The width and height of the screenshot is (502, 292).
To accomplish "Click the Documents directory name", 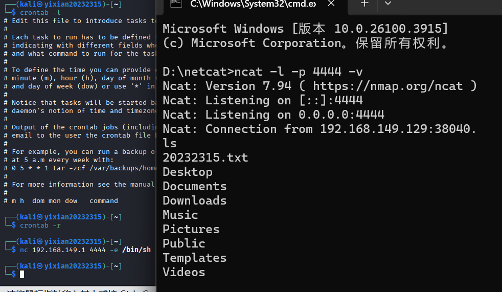I will (195, 186).
